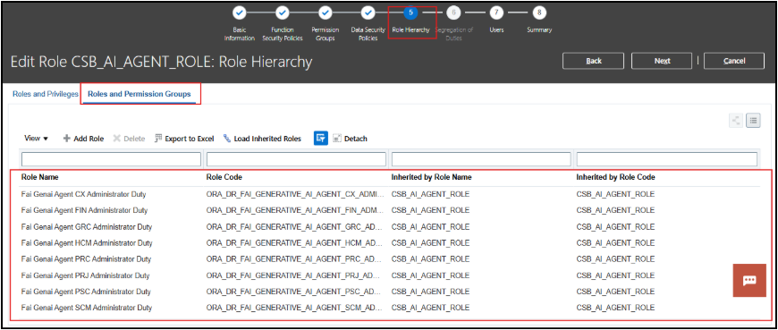Viewport: 778px width, 330px height.
Task: Click Segregation of Duties step 6
Action: tap(453, 12)
